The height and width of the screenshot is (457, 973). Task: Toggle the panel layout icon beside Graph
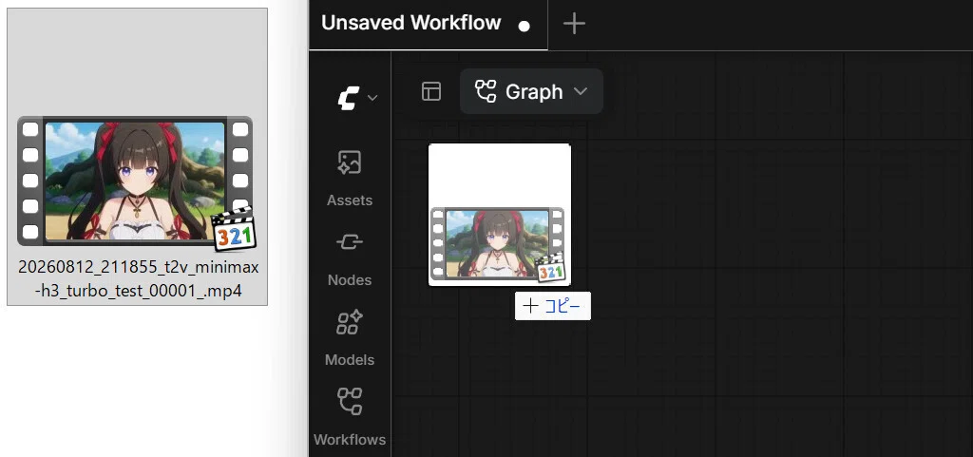[x=431, y=91]
